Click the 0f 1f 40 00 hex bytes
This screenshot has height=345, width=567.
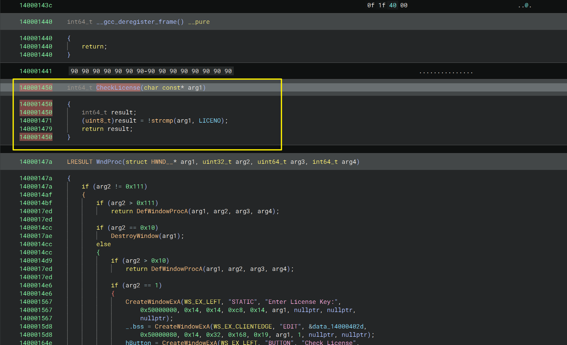point(387,5)
